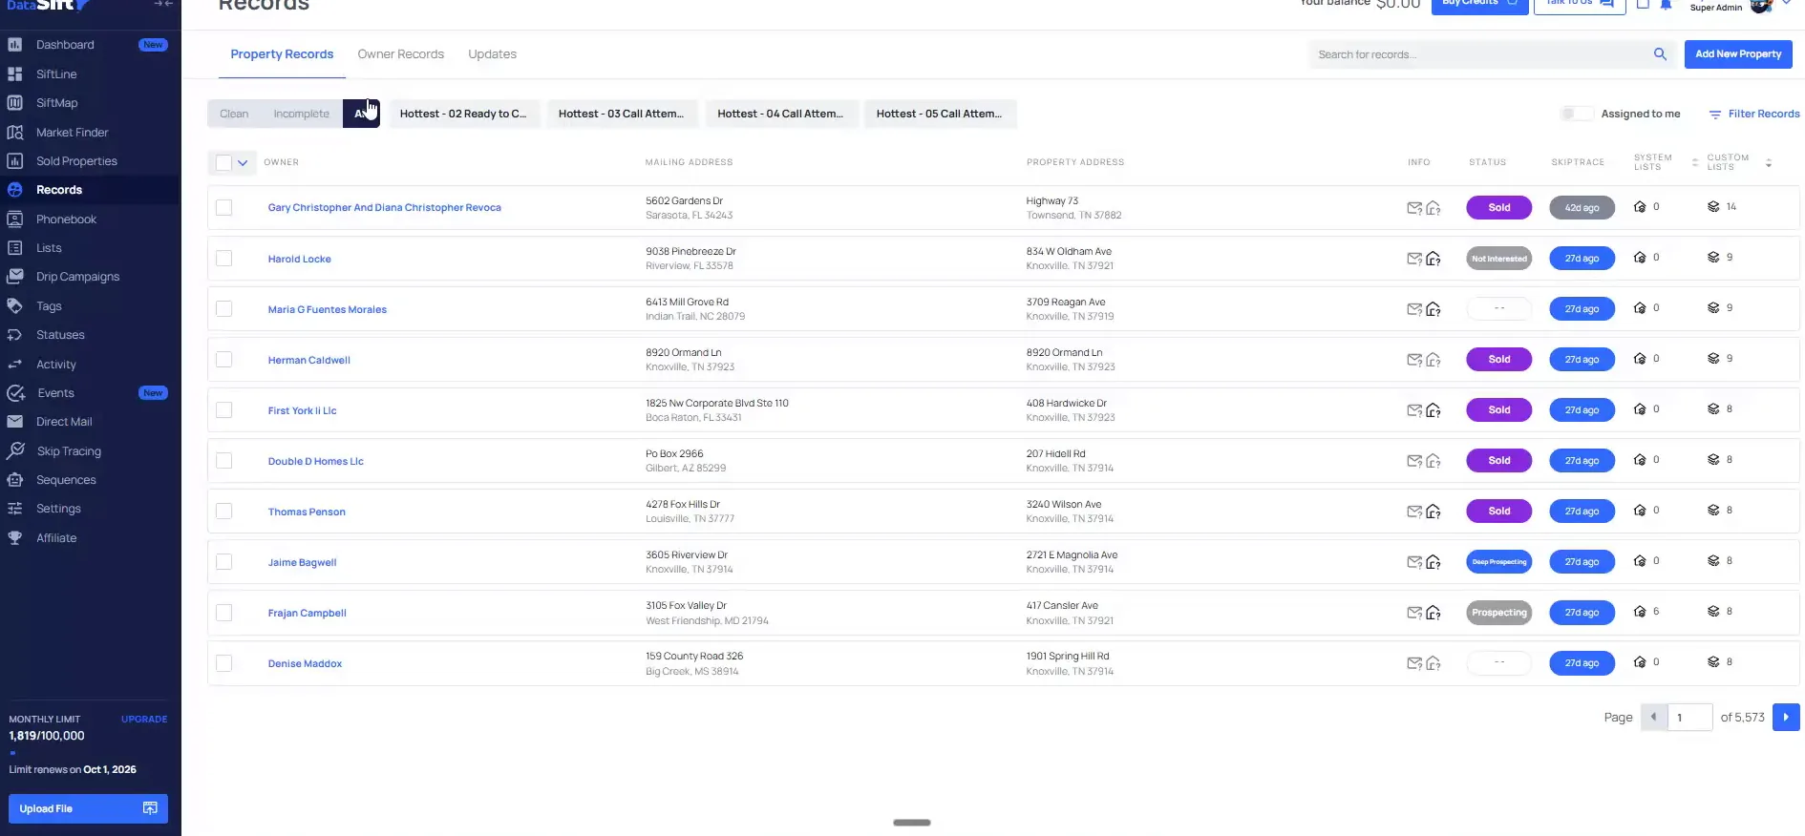Open the status dropdown for Maria G Fuentes Morales
Image resolution: width=1805 pixels, height=836 pixels.
click(x=1499, y=309)
